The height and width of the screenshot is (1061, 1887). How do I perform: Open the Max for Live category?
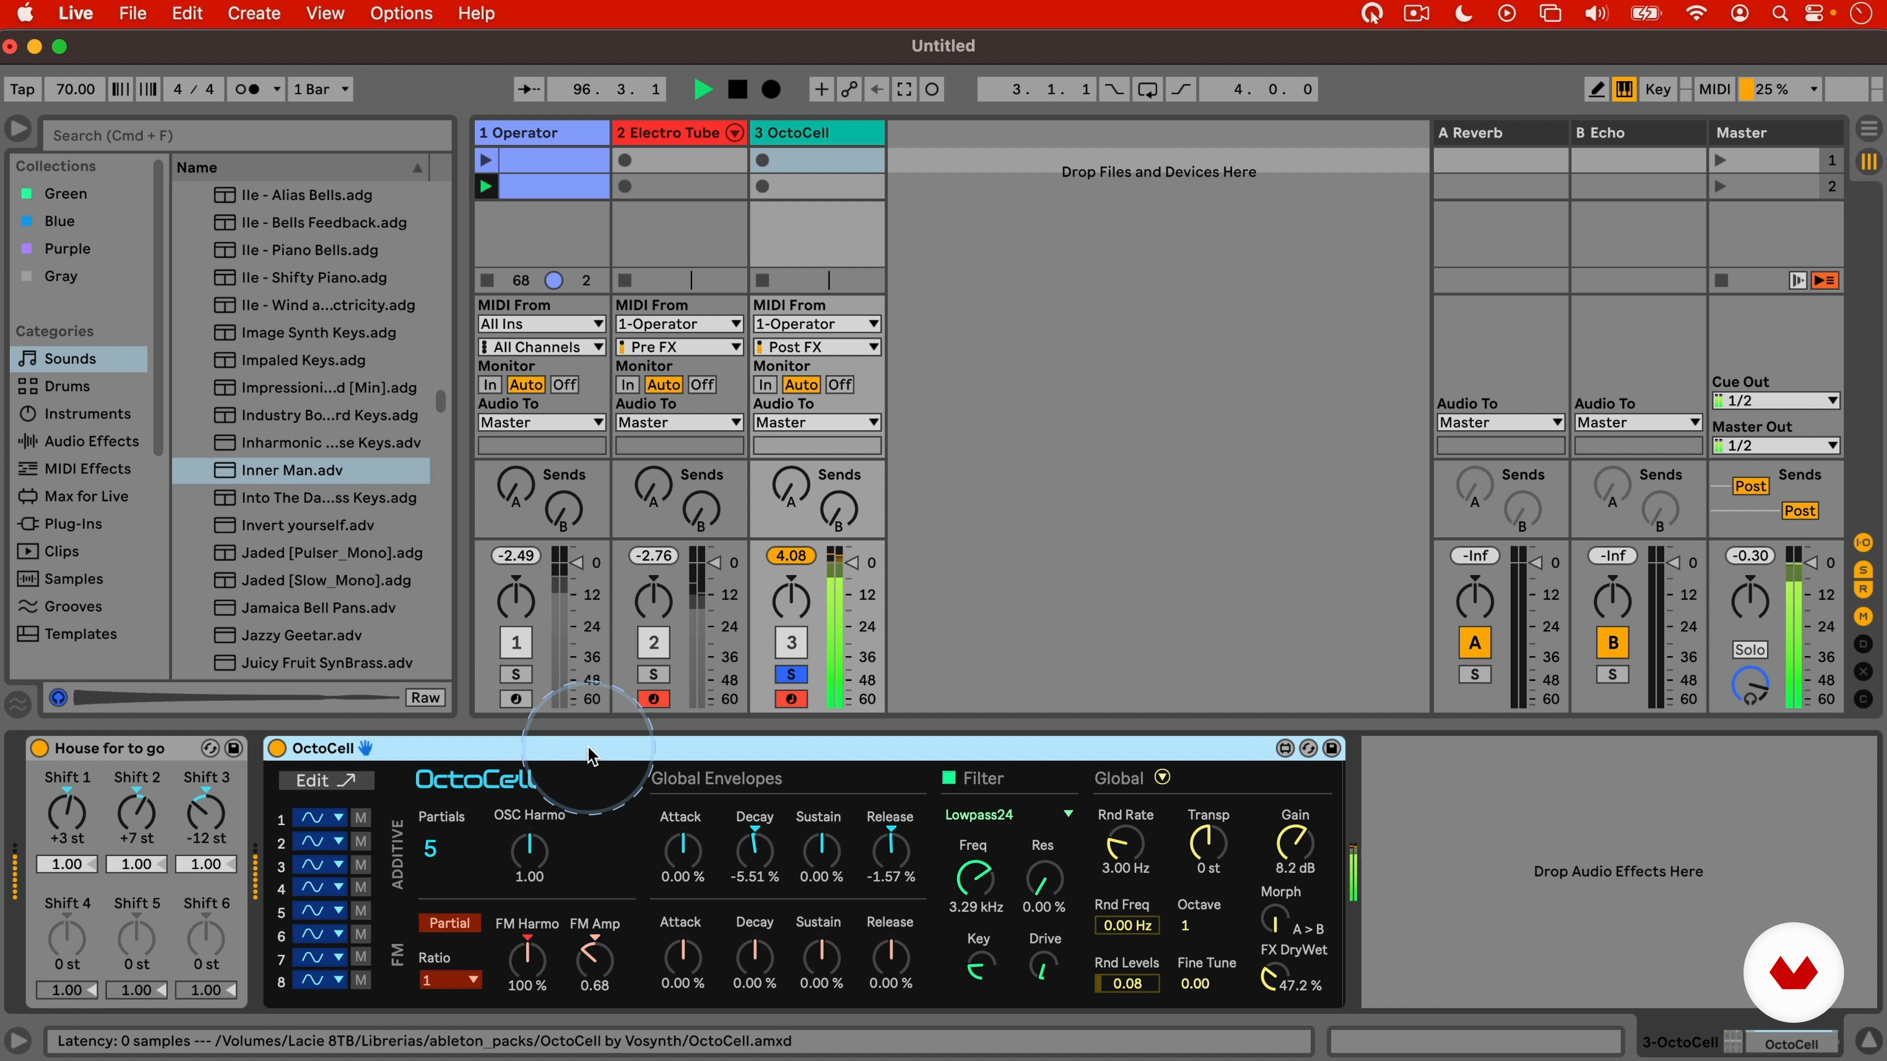86,497
